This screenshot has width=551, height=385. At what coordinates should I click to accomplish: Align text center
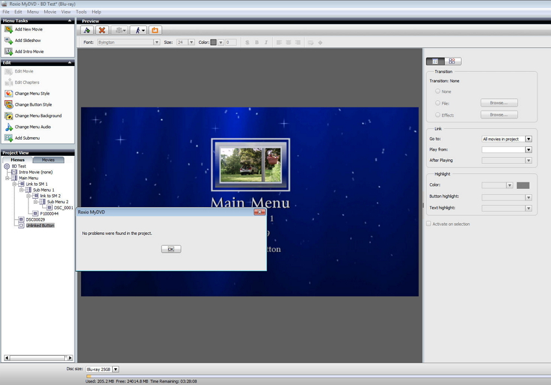click(x=288, y=43)
